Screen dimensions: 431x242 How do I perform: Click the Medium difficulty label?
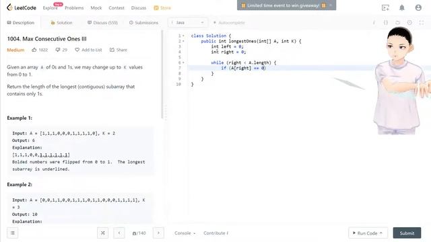coord(15,50)
